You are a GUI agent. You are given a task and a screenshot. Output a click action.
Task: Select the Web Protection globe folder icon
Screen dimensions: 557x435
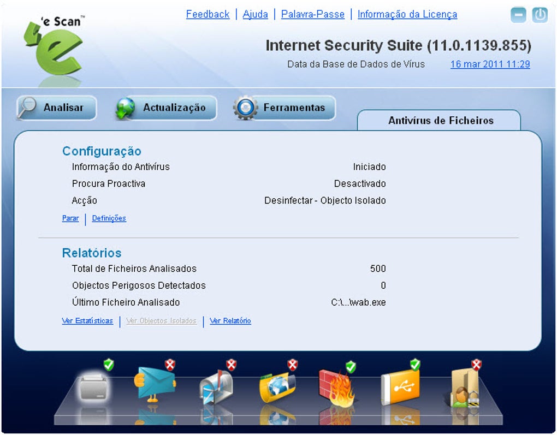[277, 388]
